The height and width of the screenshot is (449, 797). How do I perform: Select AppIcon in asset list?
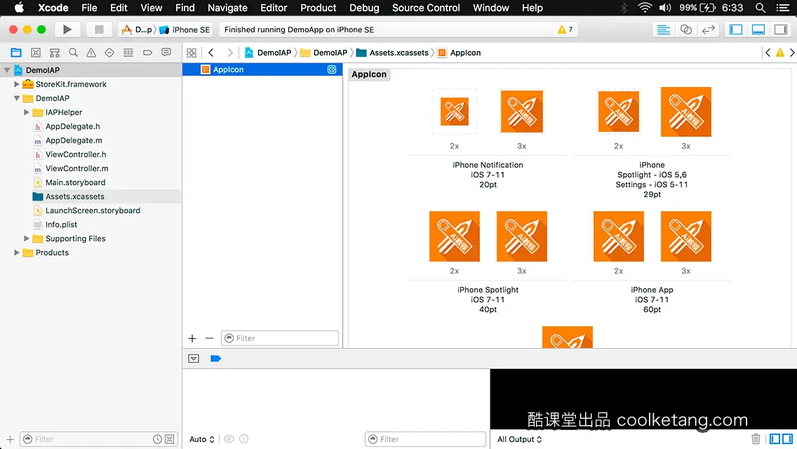262,69
